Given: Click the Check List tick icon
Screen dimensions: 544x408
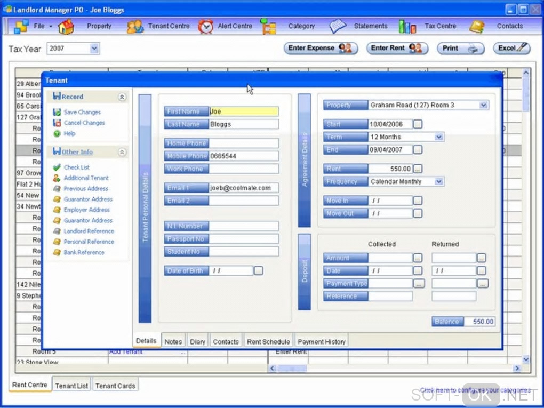Looking at the screenshot, I should [x=57, y=167].
